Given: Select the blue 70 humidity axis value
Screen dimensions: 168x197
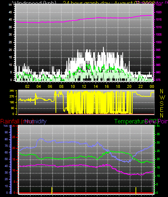Looking at the screenshot, I should 6,146.
